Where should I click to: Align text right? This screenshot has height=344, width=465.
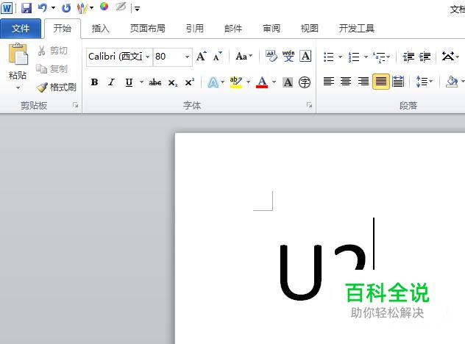363,81
